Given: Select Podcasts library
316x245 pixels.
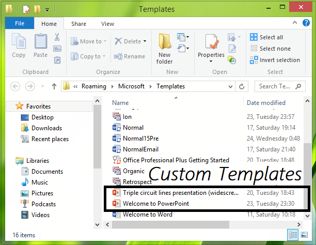Looking at the screenshot, I should tap(38, 204).
